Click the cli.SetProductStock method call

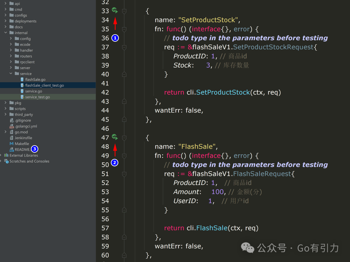pyautogui.click(x=223, y=93)
